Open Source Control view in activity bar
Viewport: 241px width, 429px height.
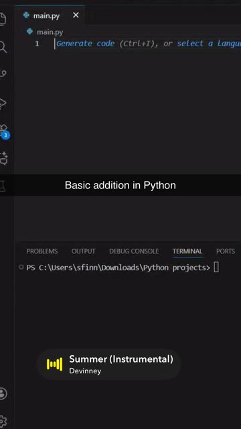[x=3, y=74]
